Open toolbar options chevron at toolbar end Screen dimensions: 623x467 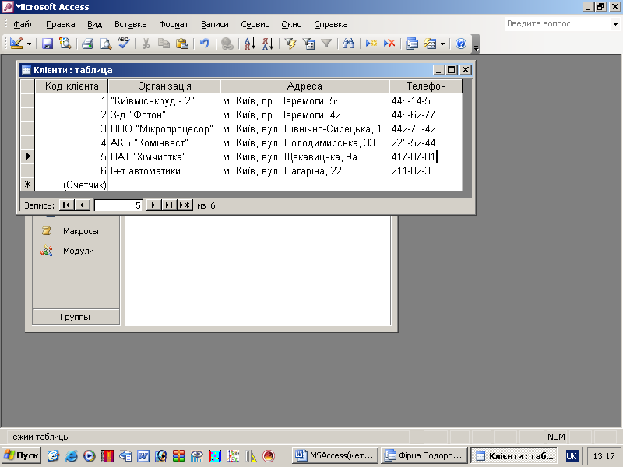[x=476, y=44]
